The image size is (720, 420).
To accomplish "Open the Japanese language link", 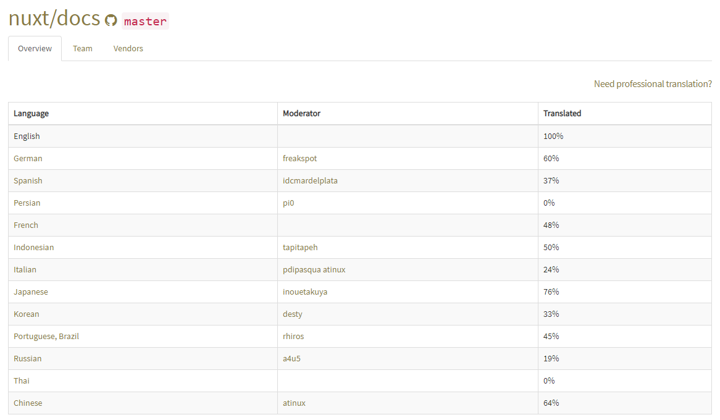I will click(31, 292).
